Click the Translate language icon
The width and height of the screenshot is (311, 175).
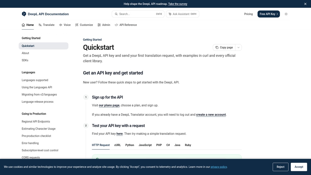point(40,25)
